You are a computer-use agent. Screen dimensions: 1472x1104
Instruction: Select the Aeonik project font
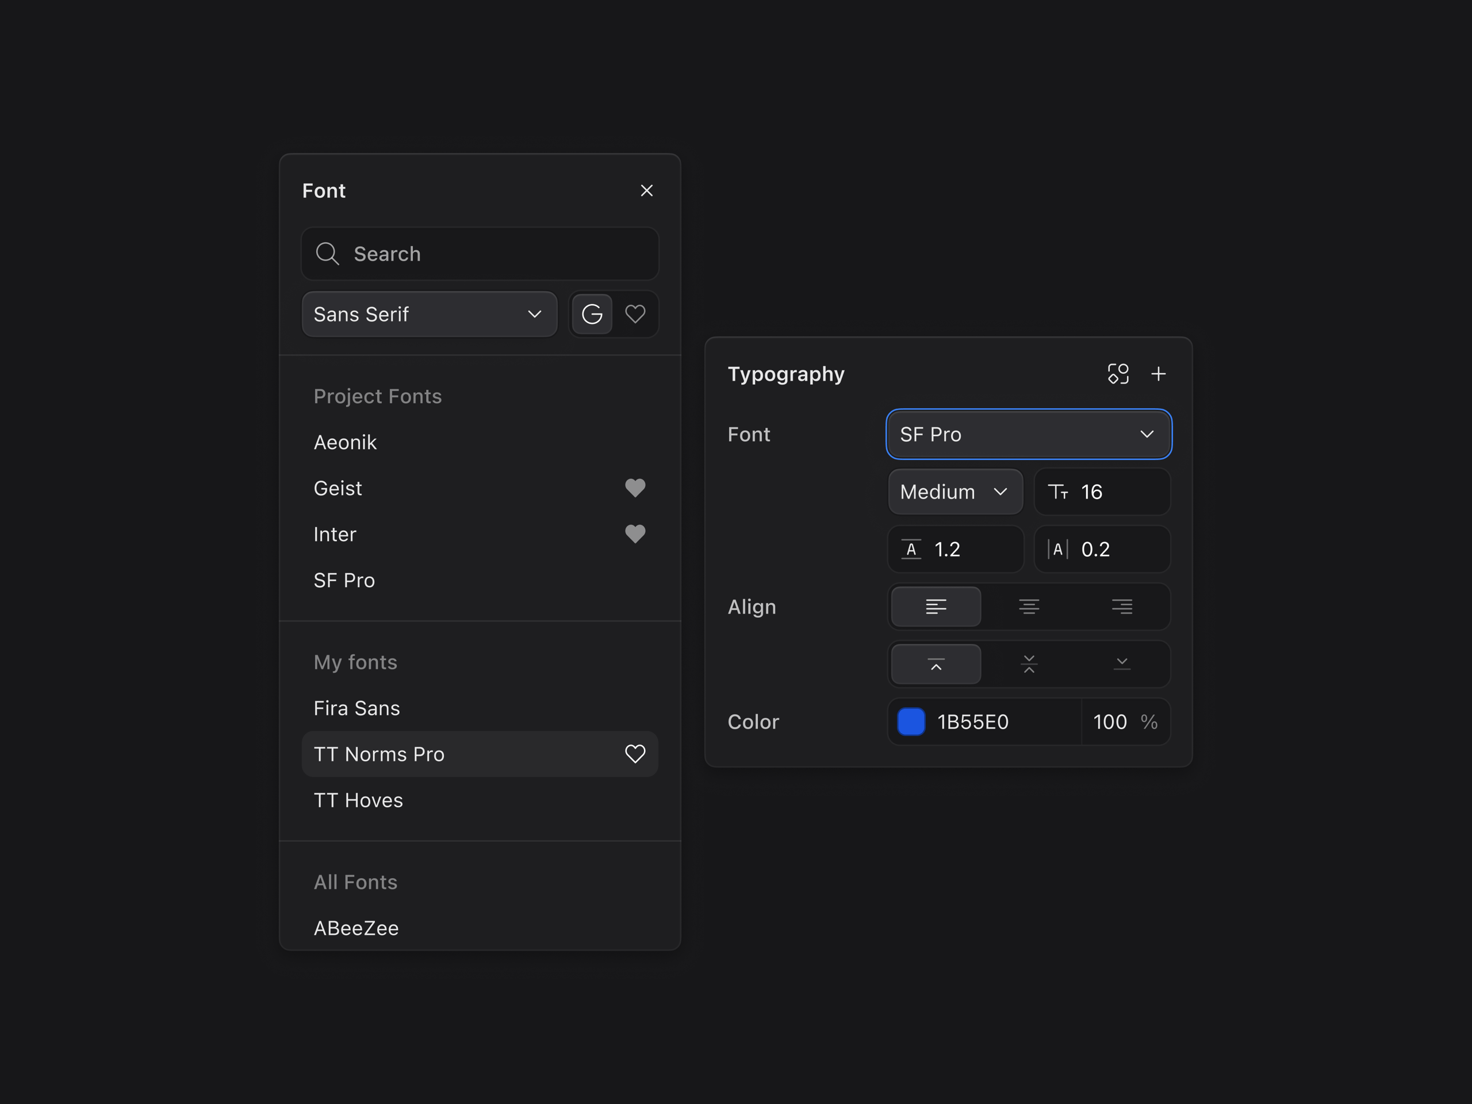click(x=344, y=442)
